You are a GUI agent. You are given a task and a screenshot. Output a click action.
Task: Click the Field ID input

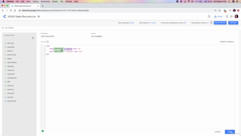click(x=113, y=36)
